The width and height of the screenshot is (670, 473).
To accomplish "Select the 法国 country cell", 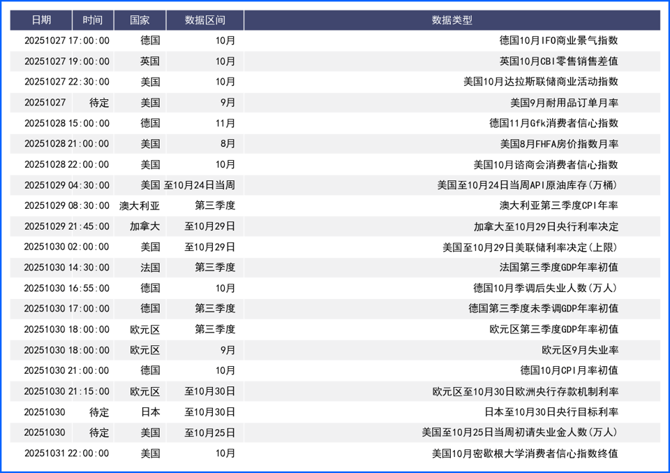I will coord(149,268).
